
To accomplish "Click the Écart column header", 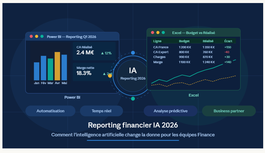I will pos(228,41).
